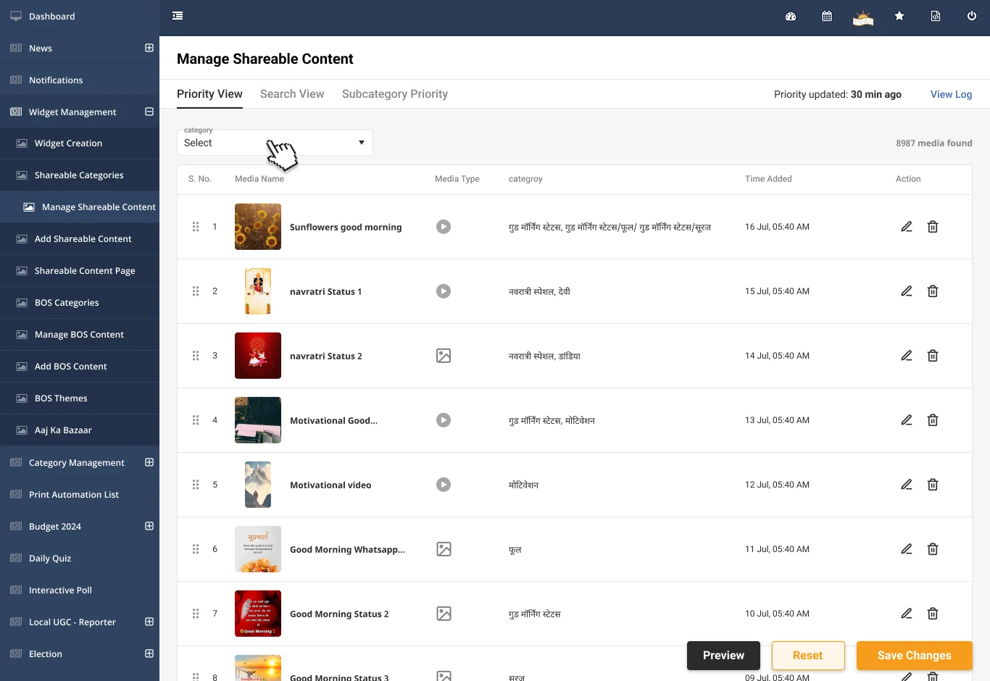990x681 pixels.
Task: Click drag handle of row 1
Action: coord(196,227)
